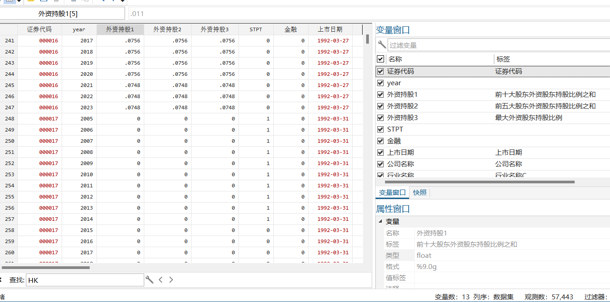The width and height of the screenshot is (610, 302).
Task: Open find options wrench beside HK field
Action: [x=150, y=280]
